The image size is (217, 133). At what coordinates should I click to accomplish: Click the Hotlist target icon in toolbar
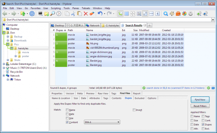[32, 14]
